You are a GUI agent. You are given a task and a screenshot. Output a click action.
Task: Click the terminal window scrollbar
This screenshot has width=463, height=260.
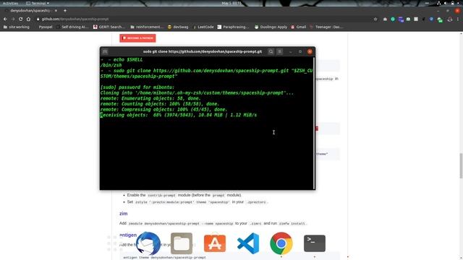[314, 123]
